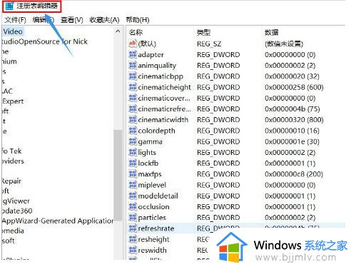Click the 0x00000258 (600) data cell

point(294,87)
